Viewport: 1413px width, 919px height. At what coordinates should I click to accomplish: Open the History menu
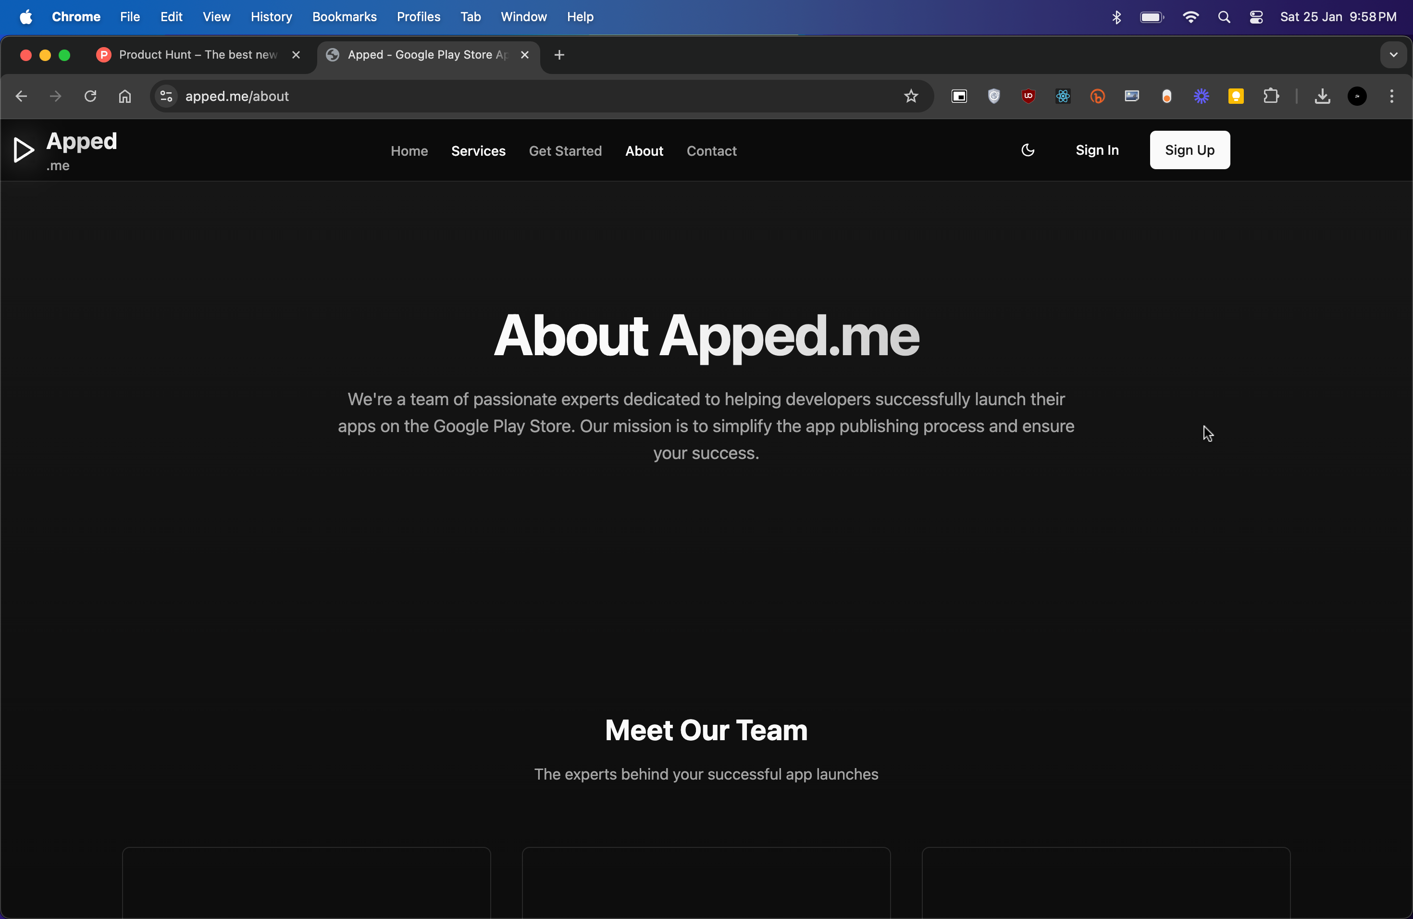click(272, 17)
